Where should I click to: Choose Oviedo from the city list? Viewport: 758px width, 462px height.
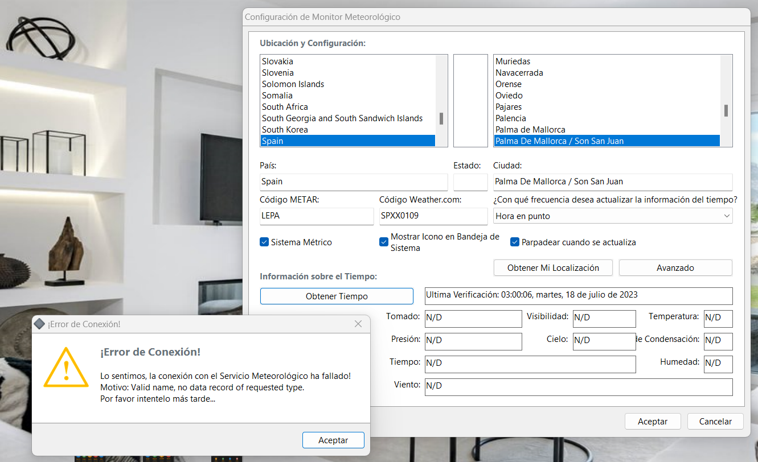[509, 96]
